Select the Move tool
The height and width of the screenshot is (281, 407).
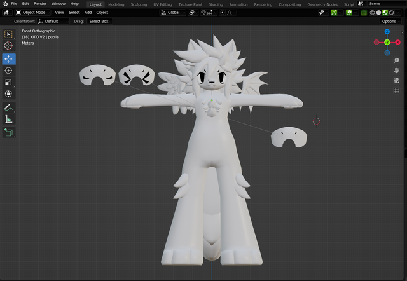(x=9, y=59)
